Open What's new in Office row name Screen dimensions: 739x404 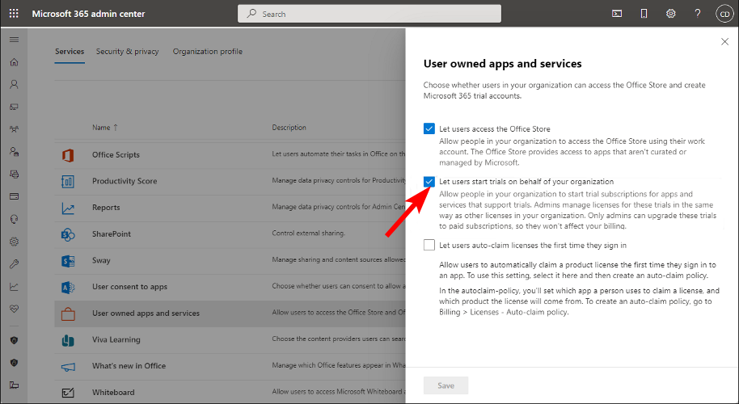pyautogui.click(x=129, y=366)
